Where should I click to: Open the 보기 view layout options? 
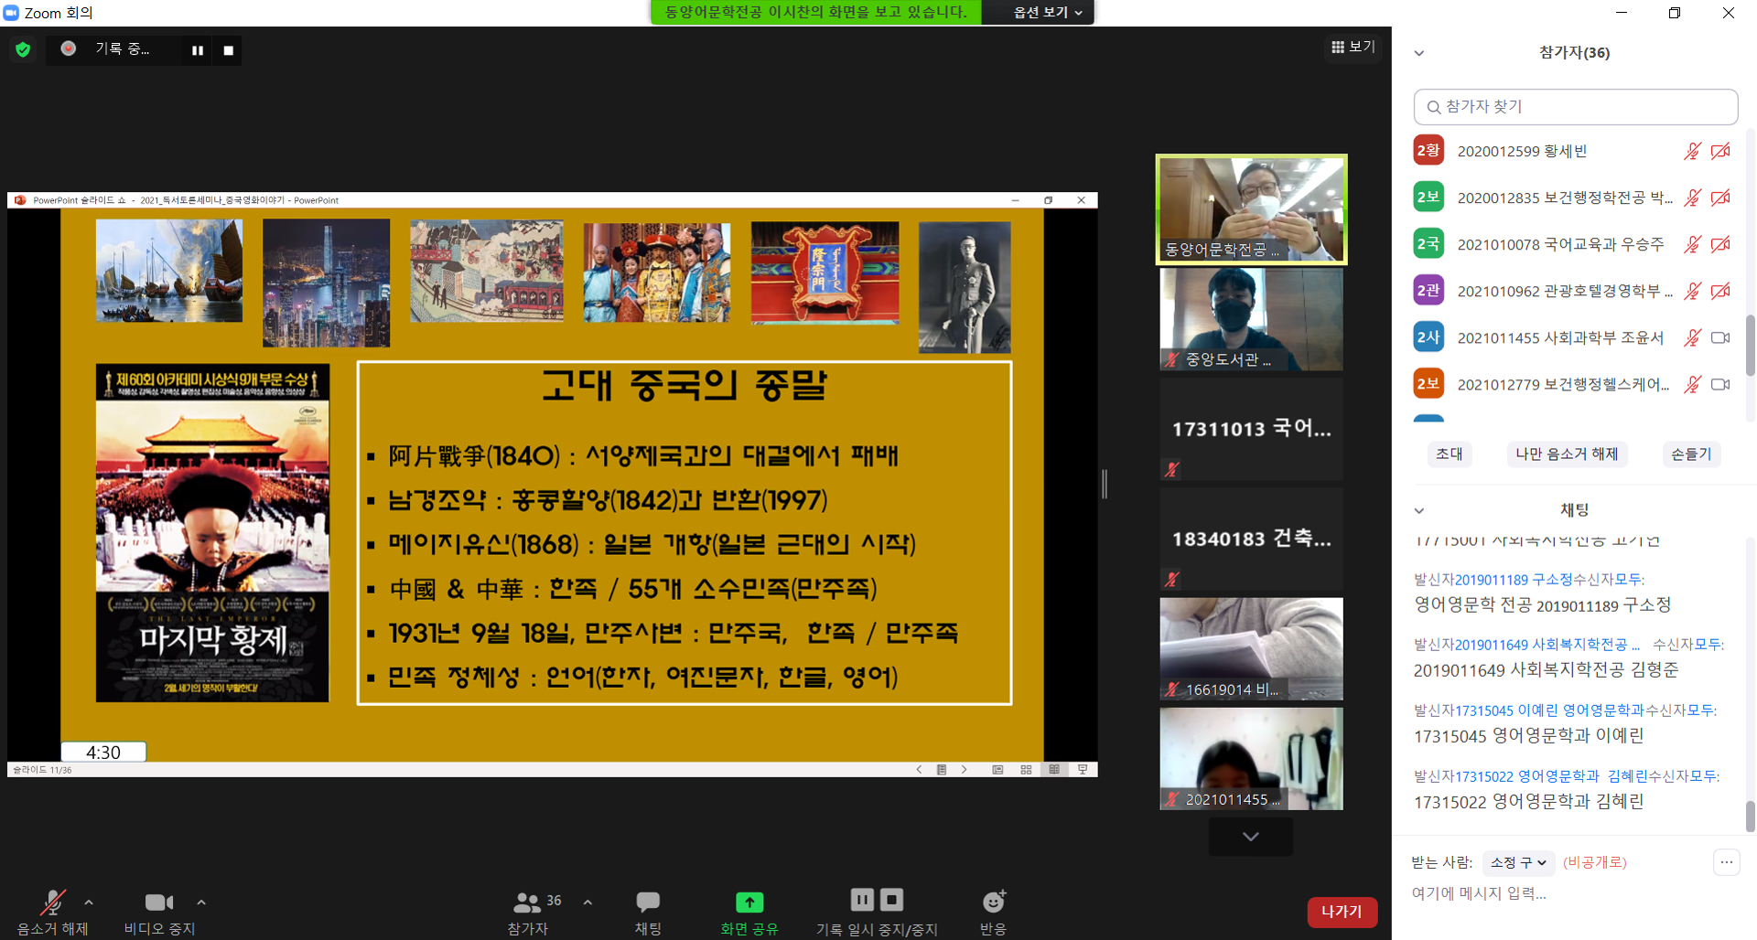coord(1353,47)
